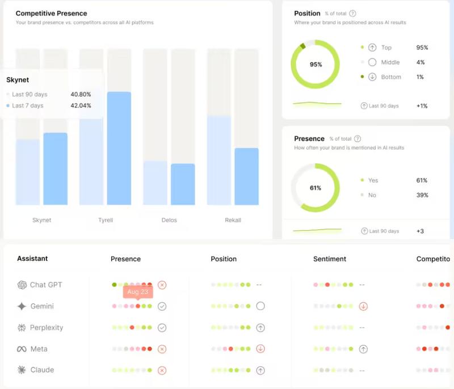The image size is (454, 389).
Task: Click the Sentiment column header
Action: 330,259
